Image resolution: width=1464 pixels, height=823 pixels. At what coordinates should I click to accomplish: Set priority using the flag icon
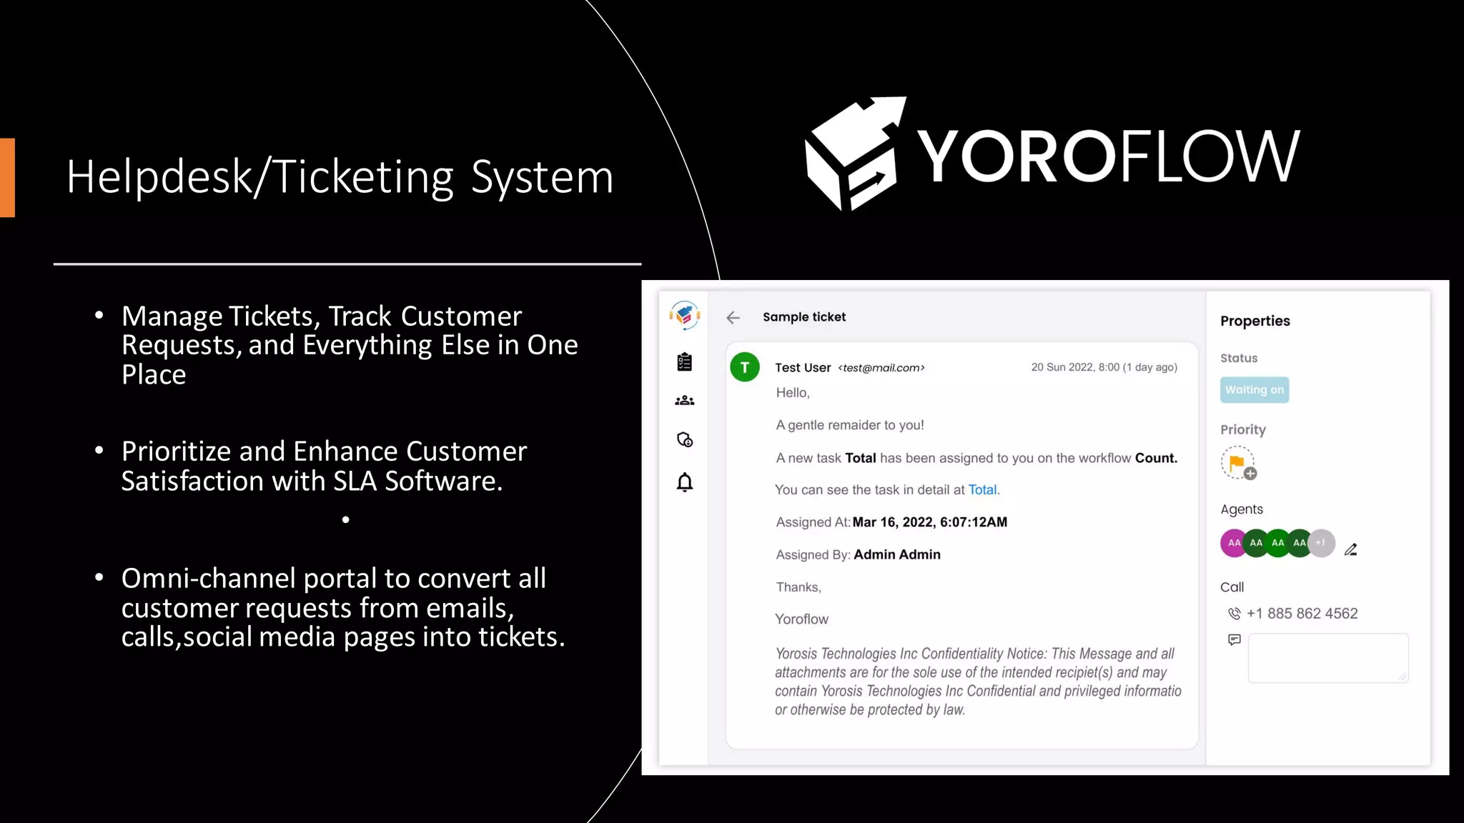pyautogui.click(x=1237, y=463)
